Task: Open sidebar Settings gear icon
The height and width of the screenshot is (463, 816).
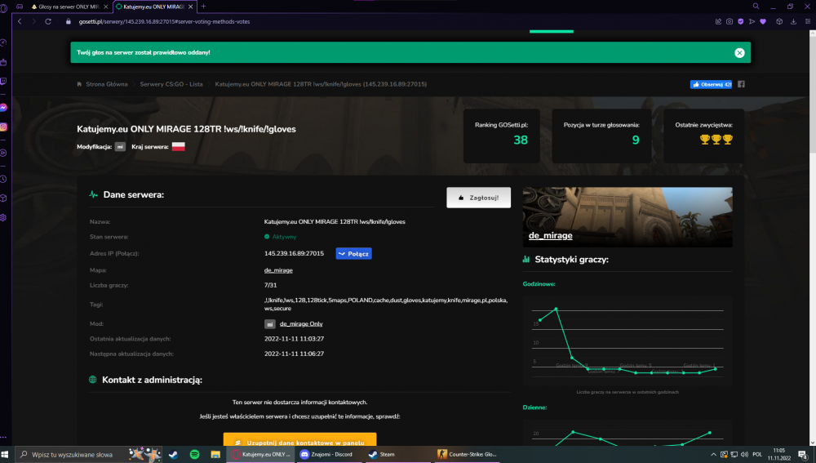Action: click(3, 217)
